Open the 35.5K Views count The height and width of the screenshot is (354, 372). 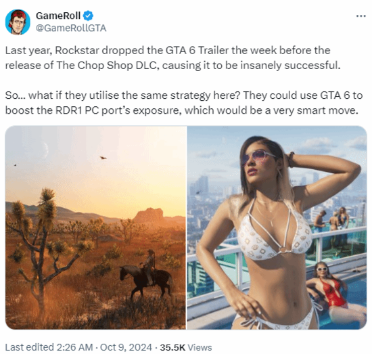[x=186, y=347]
